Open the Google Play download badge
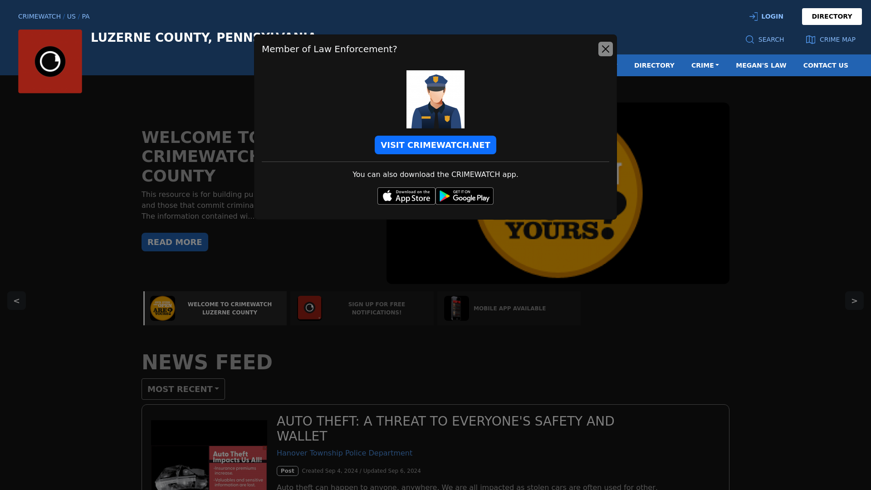The image size is (871, 490). tap(464, 196)
